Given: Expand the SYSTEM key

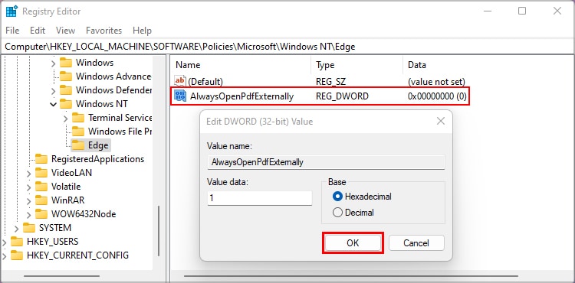Looking at the screenshot, I should tap(17, 228).
